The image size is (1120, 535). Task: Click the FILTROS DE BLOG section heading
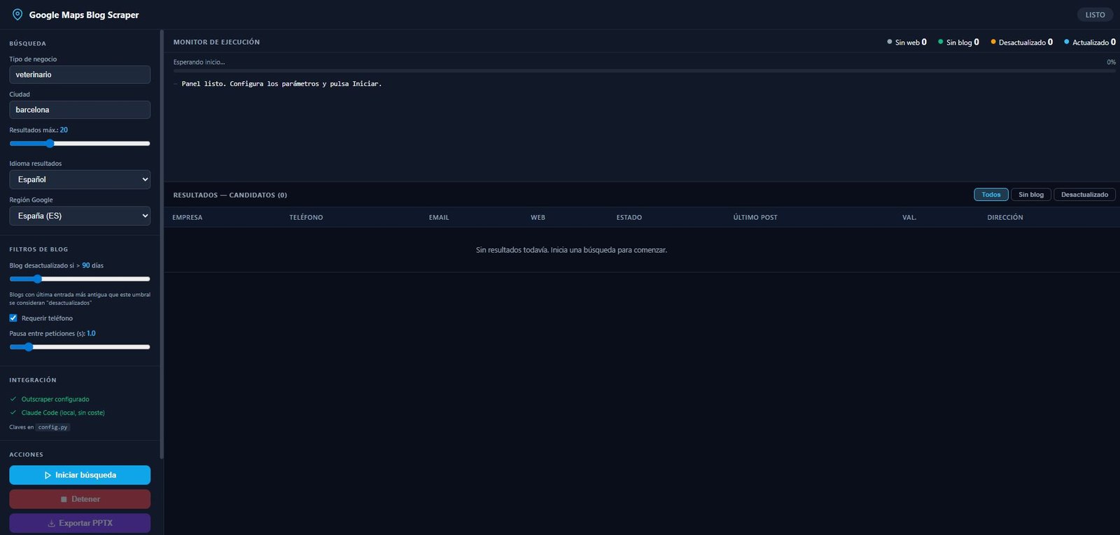pos(38,249)
